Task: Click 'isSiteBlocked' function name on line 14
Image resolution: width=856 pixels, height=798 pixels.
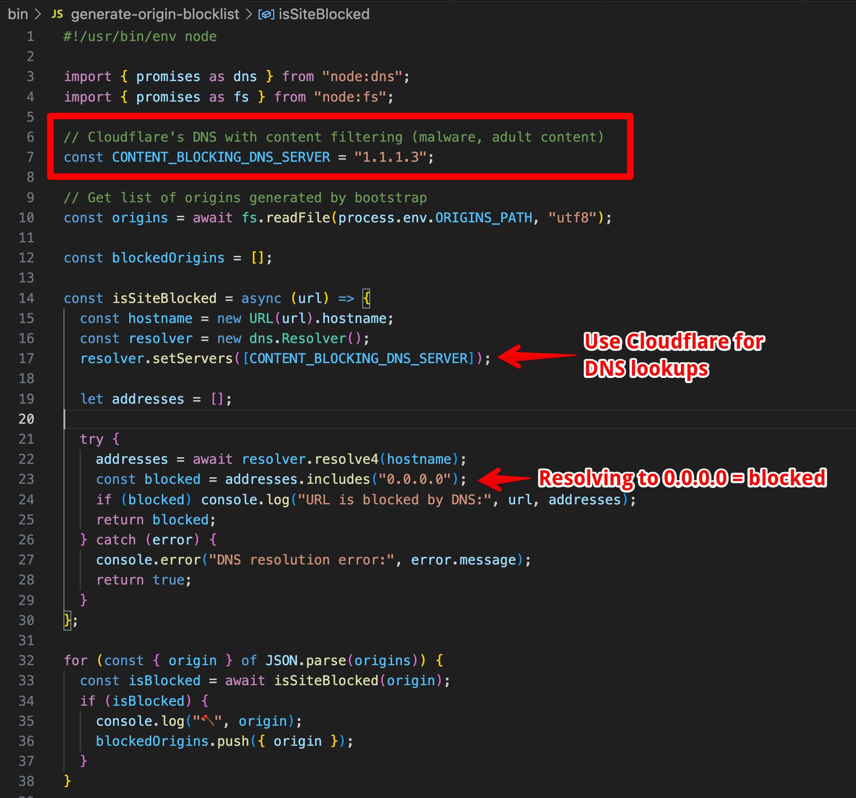Action: pyautogui.click(x=165, y=298)
